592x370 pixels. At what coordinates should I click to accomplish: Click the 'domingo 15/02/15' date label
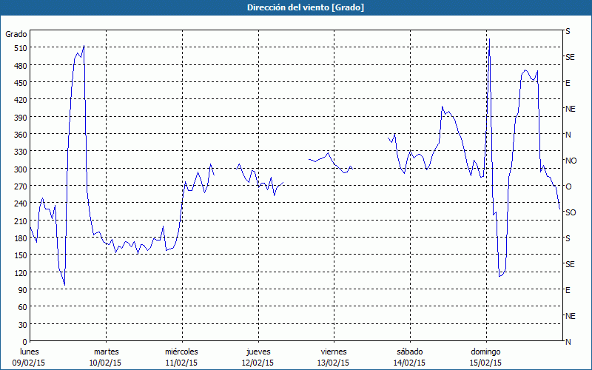click(x=485, y=357)
